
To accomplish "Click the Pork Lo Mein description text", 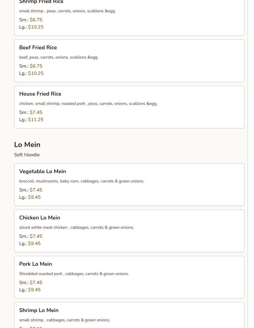I will tap(74, 274).
